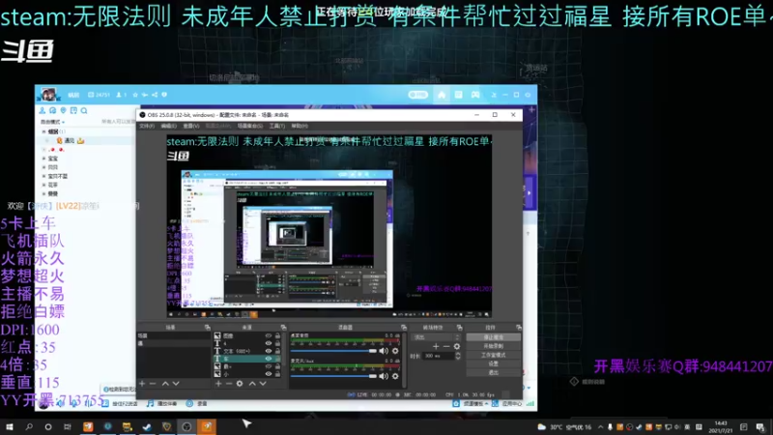Open the OBS 查看(V) menu
773x435 pixels.
click(191, 127)
